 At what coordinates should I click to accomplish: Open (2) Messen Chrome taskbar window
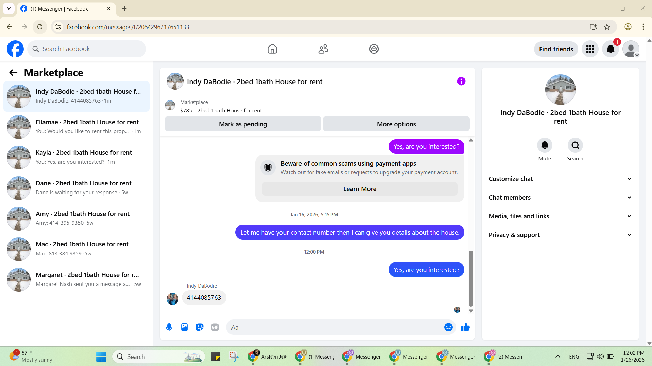[503, 356]
